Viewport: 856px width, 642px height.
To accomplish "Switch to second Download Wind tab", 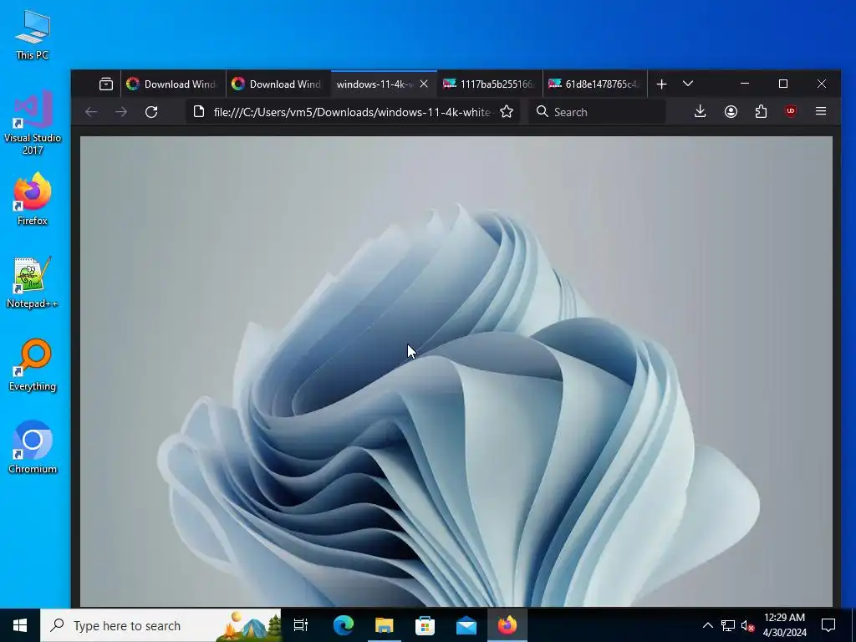I will pos(278,84).
